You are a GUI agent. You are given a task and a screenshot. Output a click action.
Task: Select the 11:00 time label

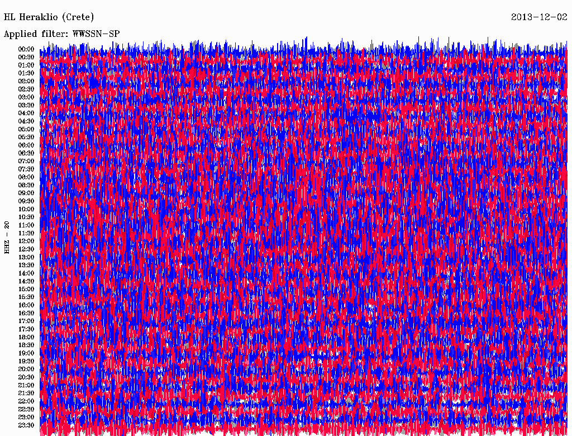coord(26,225)
